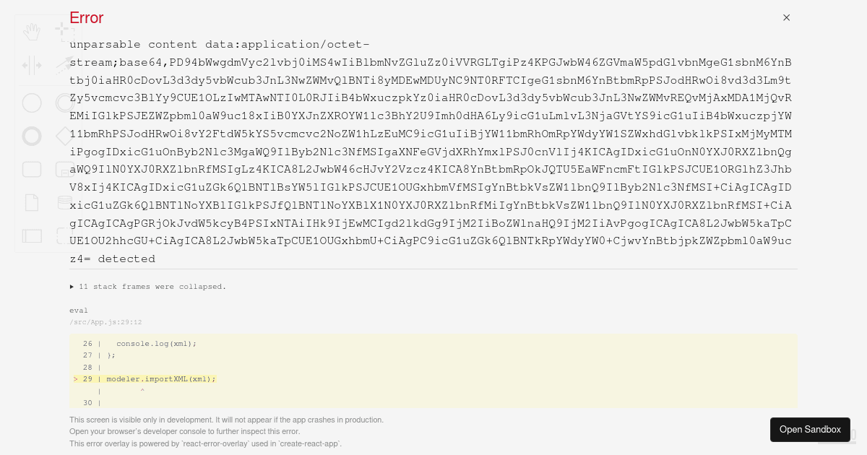867x455 pixels.
Task: Activate the lasso tool
Action: click(62, 29)
